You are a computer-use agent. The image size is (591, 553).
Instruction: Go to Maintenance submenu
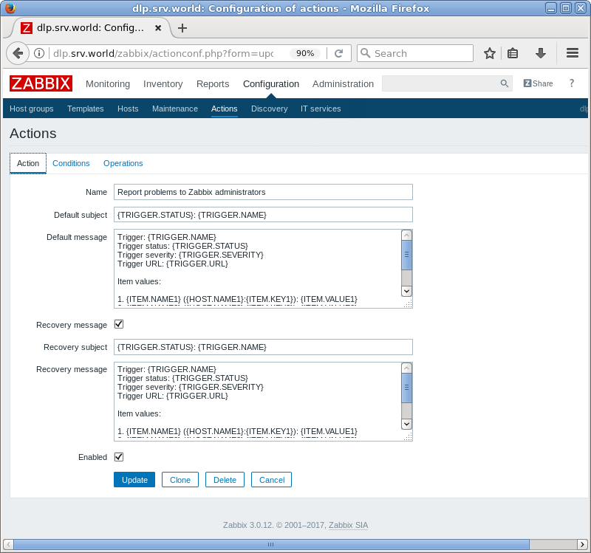tap(175, 109)
